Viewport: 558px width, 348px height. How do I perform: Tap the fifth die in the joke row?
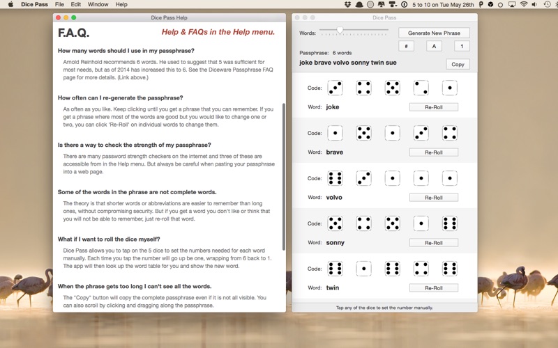pyautogui.click(x=450, y=88)
